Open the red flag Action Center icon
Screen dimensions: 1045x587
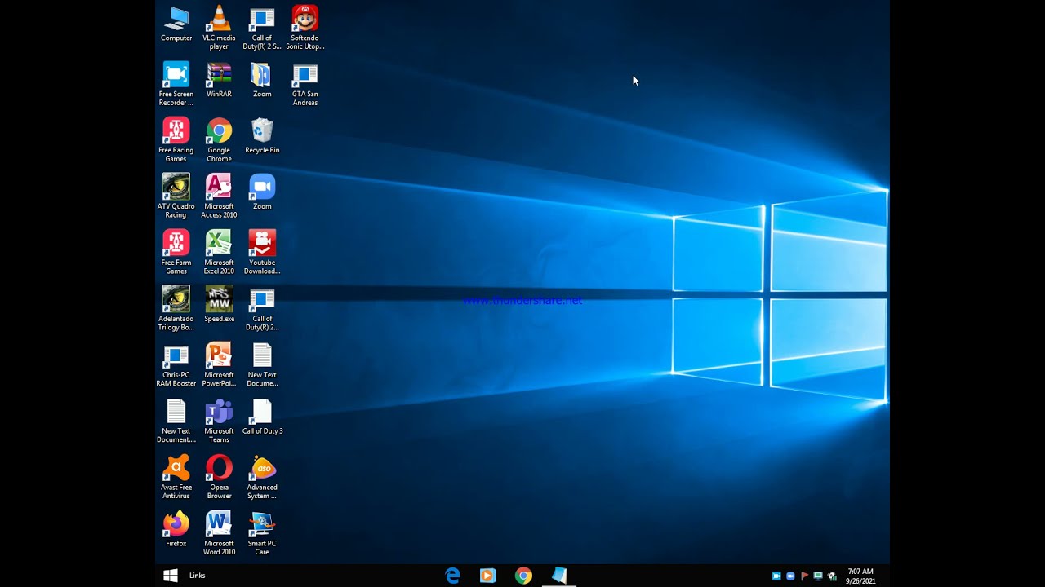point(804,576)
